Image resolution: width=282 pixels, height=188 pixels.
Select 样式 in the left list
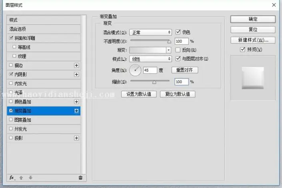tap(44, 20)
